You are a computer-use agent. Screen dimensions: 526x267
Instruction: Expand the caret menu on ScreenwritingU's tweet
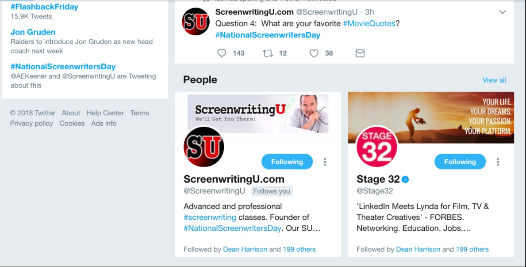[502, 12]
